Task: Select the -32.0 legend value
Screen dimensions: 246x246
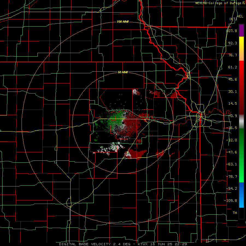Action: (232, 140)
